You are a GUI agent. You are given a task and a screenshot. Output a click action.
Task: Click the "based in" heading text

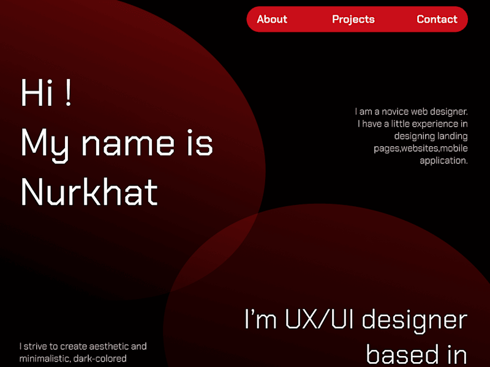click(x=417, y=355)
